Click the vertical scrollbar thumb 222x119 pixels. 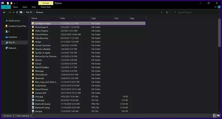tap(219, 33)
